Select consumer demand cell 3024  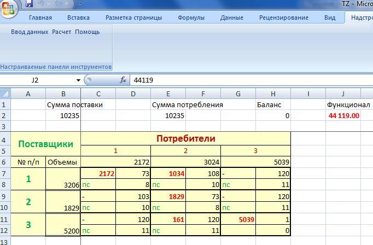(185, 162)
